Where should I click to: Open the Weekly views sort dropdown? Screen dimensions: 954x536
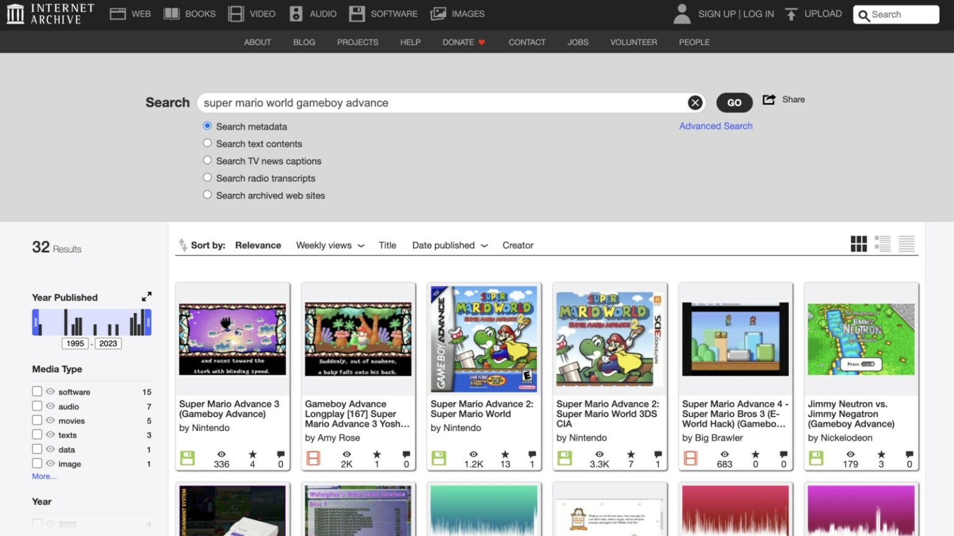tap(329, 245)
